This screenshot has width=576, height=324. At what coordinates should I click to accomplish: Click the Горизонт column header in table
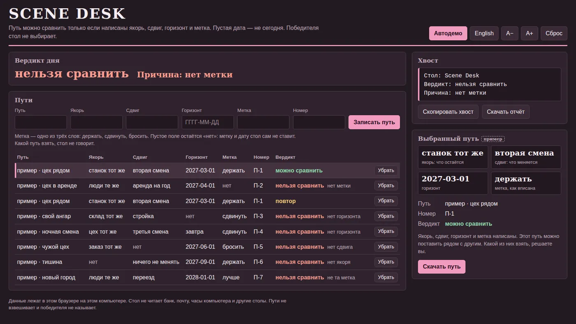(x=197, y=157)
